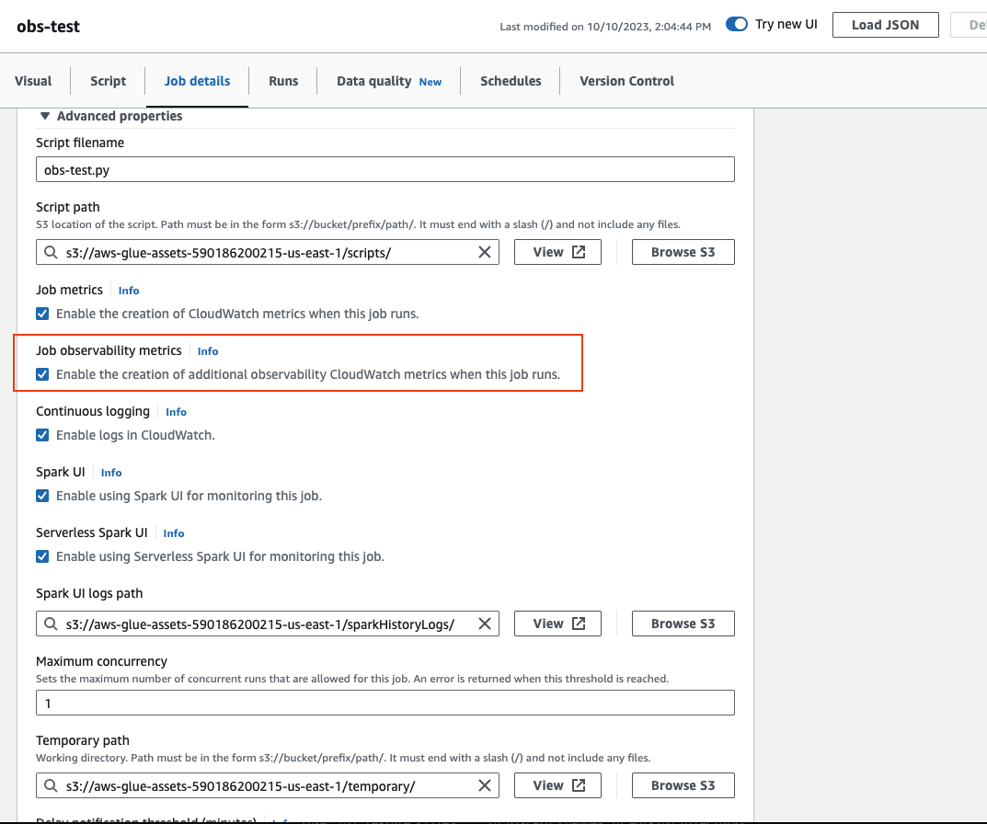987x824 pixels.
Task: Switch to the Runs tab
Action: point(282,81)
